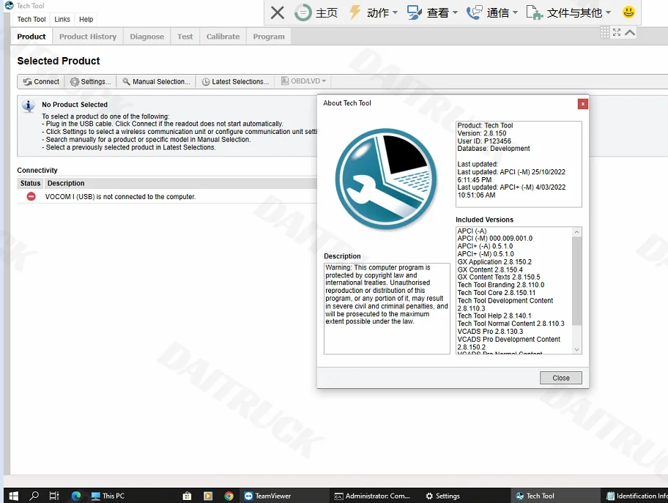Select 'Tech Tool Core 2.8.150.11' in Included Versions
The height and width of the screenshot is (503, 668).
tap(497, 293)
